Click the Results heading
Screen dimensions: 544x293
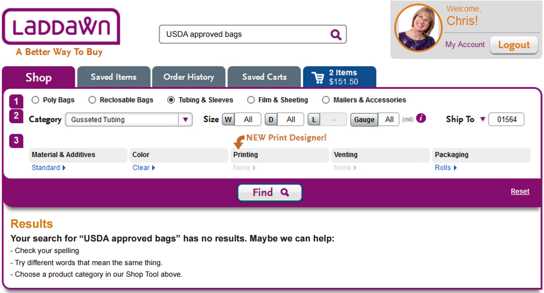[x=32, y=224]
